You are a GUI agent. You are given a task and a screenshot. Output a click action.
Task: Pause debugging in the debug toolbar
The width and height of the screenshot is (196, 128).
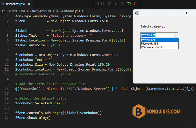click(103, 4)
